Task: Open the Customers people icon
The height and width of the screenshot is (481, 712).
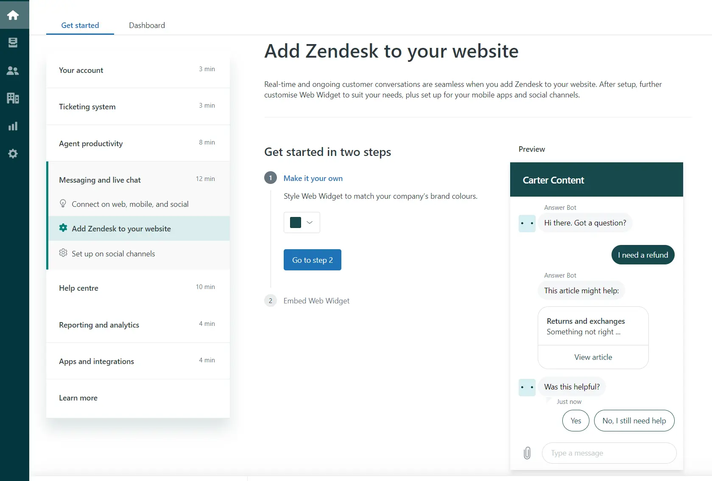Action: pyautogui.click(x=13, y=71)
